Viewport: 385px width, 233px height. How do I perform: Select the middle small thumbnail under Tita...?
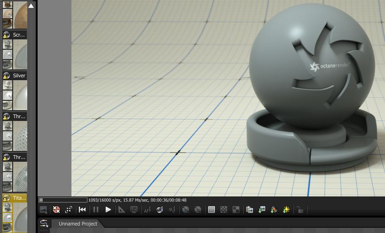pos(8,217)
